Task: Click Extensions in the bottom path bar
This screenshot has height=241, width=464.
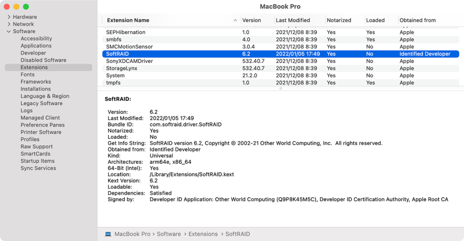Action: [203, 234]
